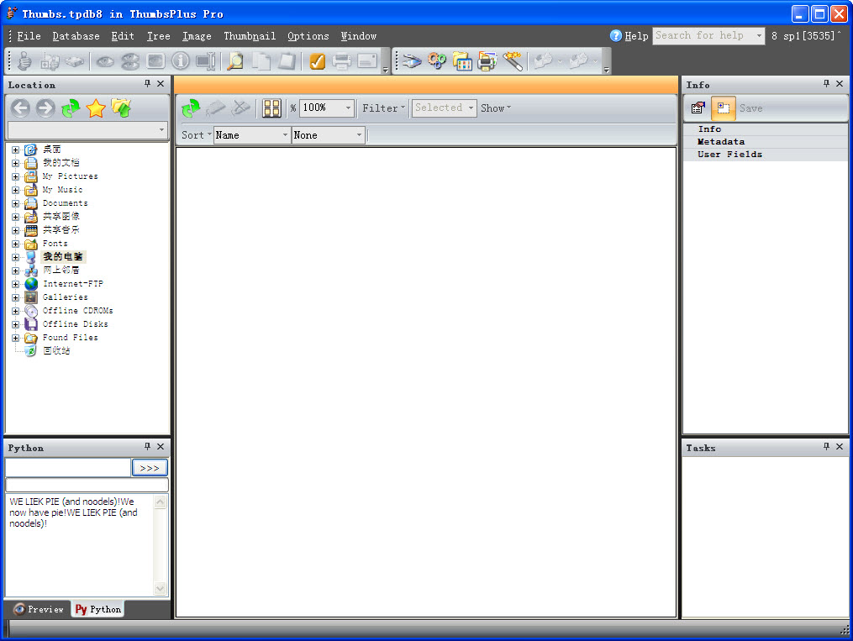Screen dimensions: 853x641
Task: Switch to the Preview tab
Action: click(38, 610)
